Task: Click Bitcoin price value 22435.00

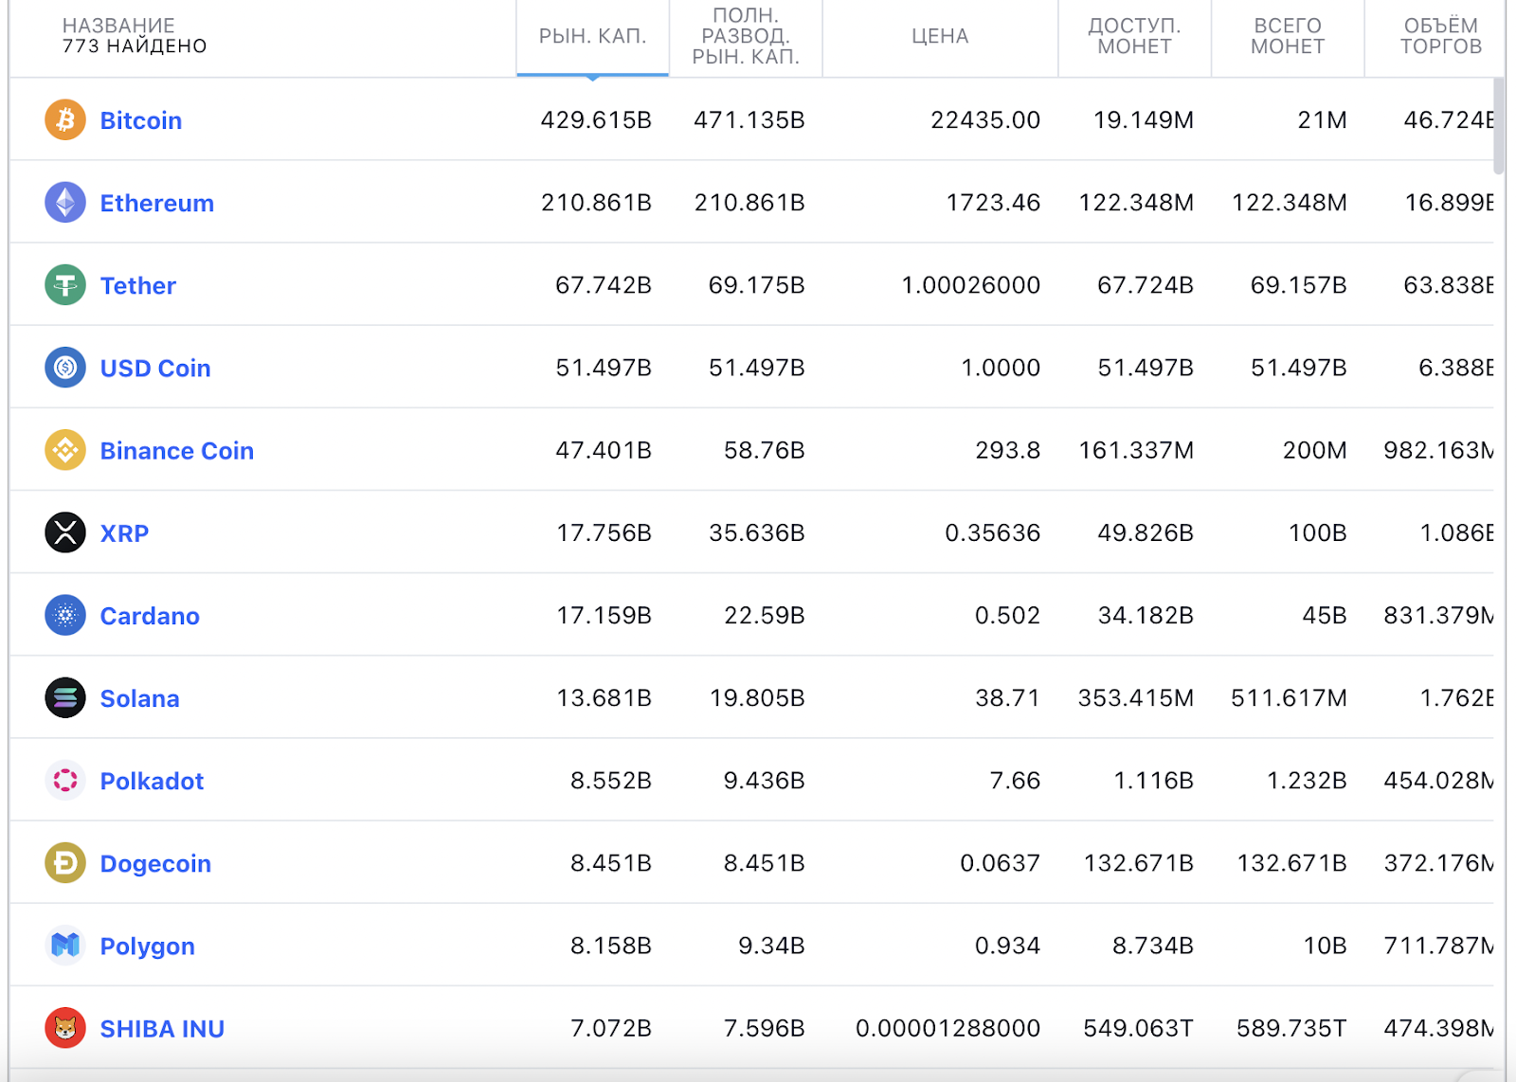Action: tap(985, 120)
